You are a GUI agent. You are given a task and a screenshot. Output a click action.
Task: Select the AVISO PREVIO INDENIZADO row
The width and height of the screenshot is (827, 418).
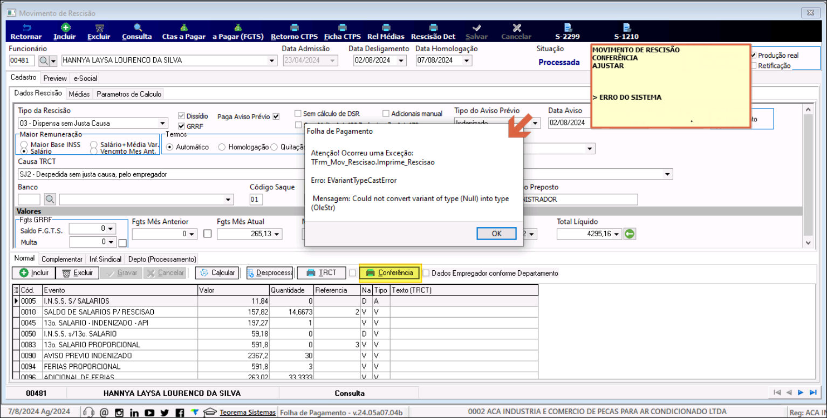click(275, 355)
